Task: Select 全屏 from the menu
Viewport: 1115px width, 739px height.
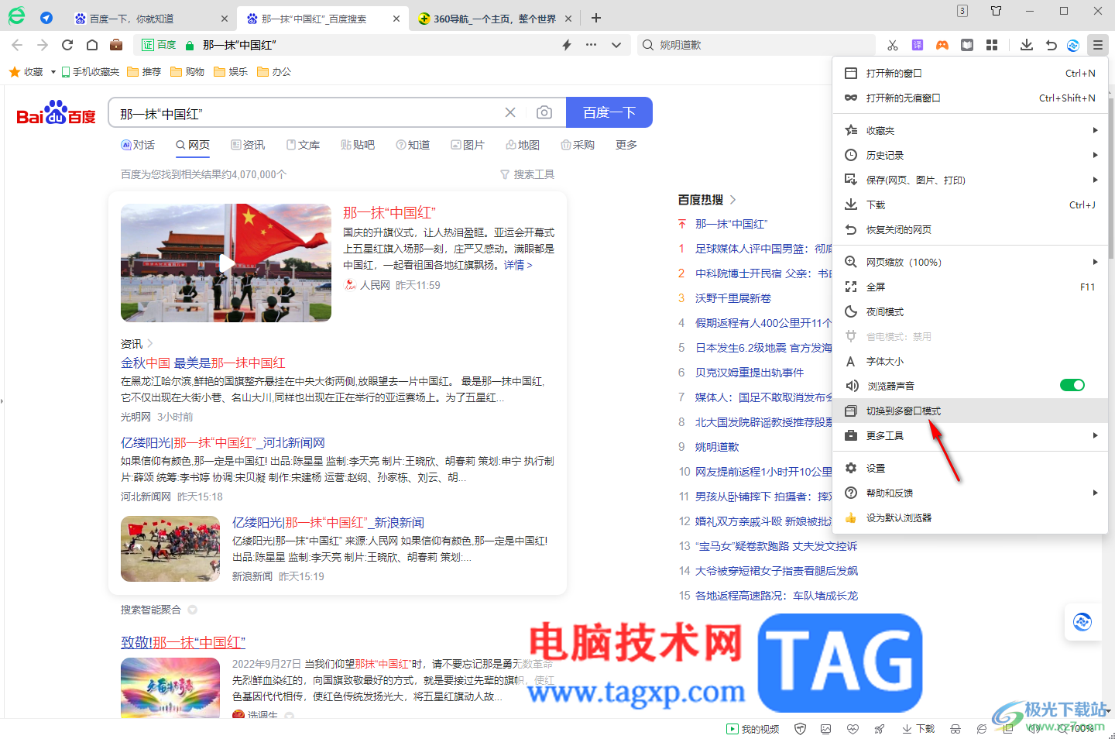Action: pos(970,287)
